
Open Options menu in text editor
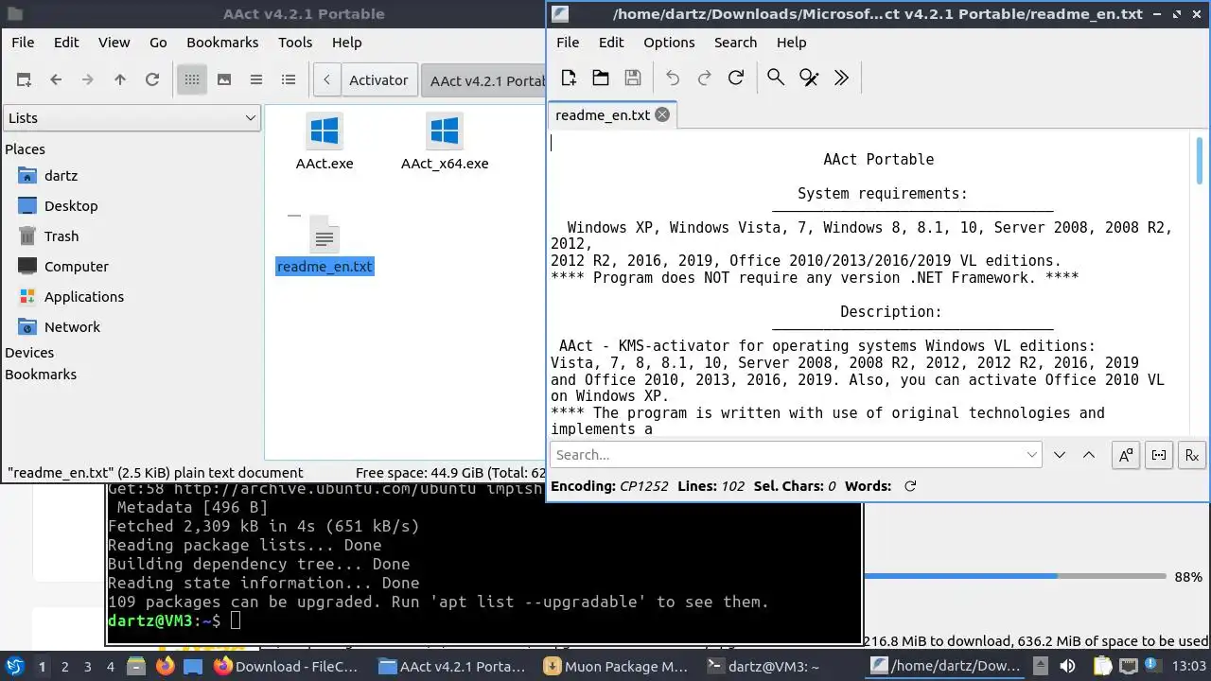pos(669,43)
